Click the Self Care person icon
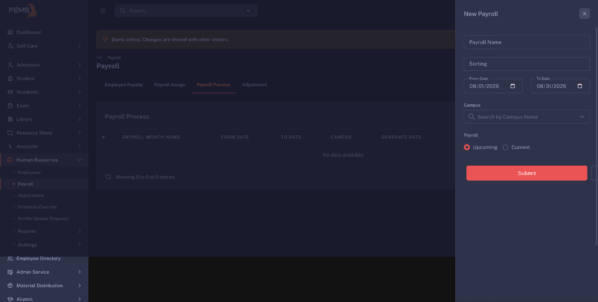Image resolution: width=598 pixels, height=302 pixels. pos(10,46)
